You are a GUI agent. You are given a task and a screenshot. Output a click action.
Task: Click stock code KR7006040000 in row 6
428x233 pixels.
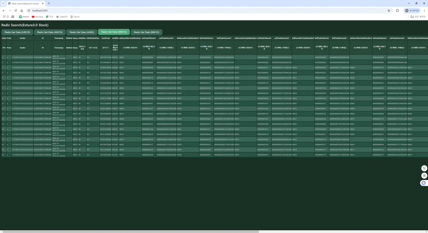pyautogui.click(x=106, y=83)
